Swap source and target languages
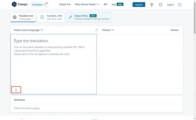Screen dimensions: 196x120 tap(97, 30)
